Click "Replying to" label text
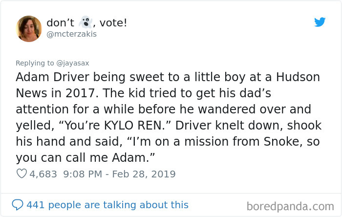The width and height of the screenshot is (342, 217). 35,63
